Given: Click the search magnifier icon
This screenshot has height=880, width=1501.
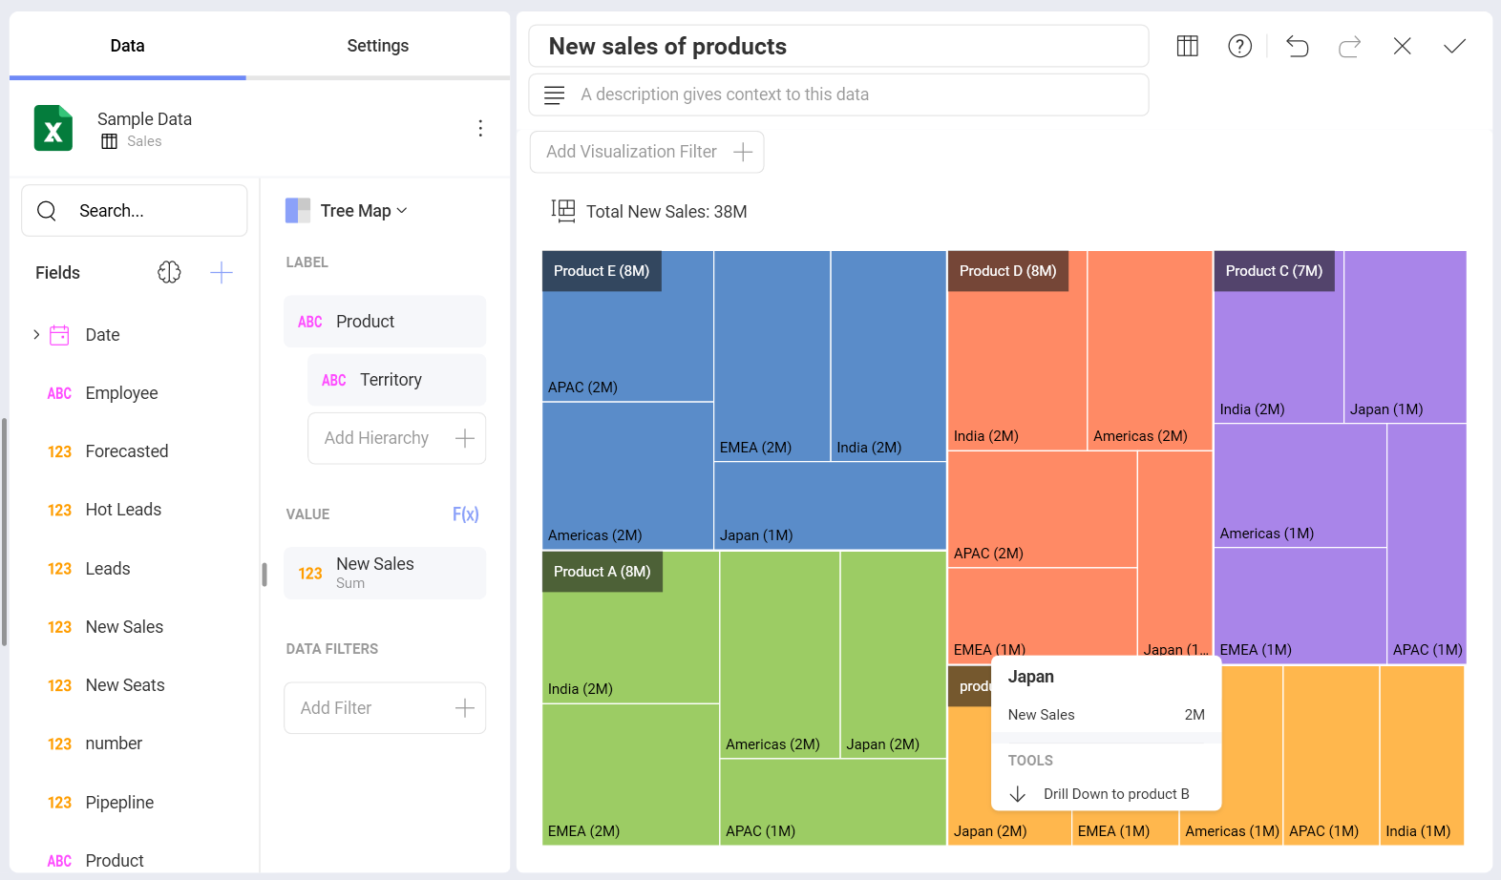Looking at the screenshot, I should pyautogui.click(x=47, y=210).
